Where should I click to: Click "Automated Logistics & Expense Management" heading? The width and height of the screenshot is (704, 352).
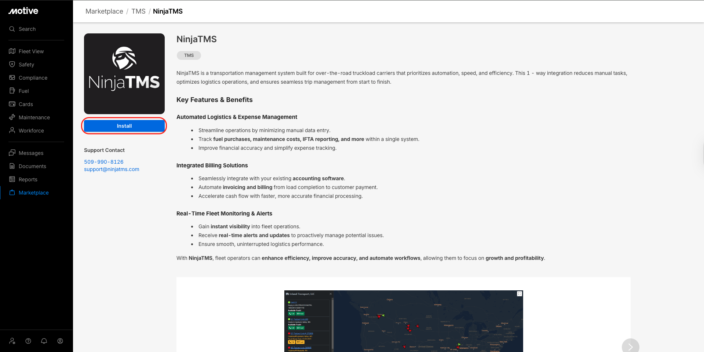[x=237, y=117]
